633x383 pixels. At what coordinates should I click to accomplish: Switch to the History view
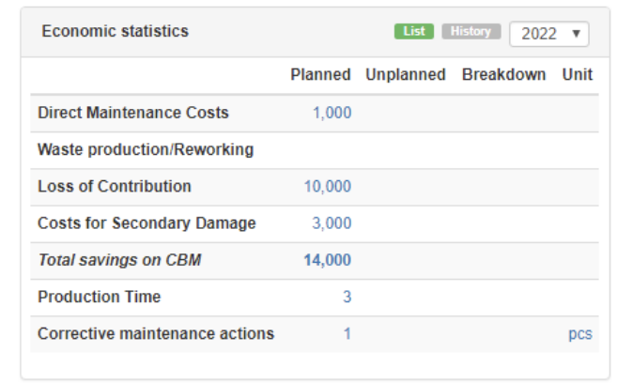pos(471,32)
